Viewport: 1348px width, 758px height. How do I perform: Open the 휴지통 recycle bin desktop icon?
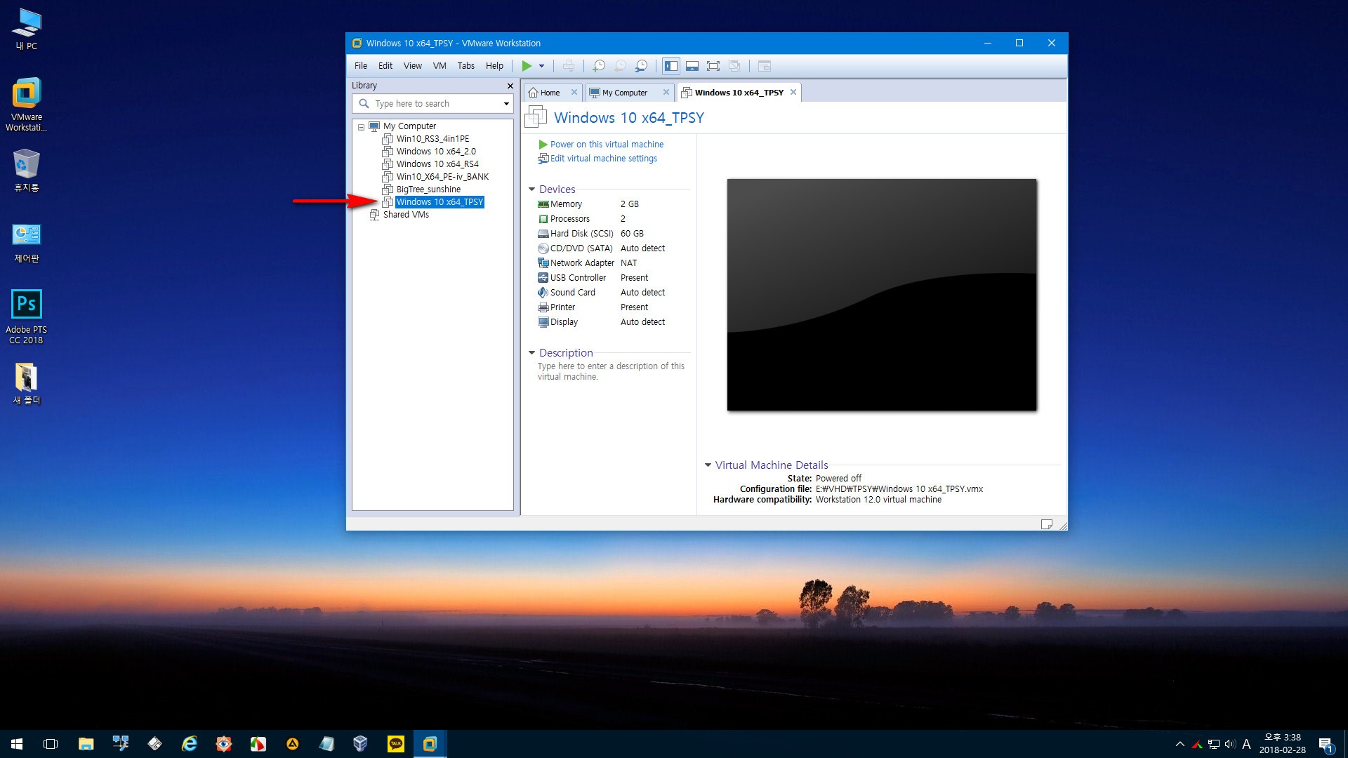point(27,171)
